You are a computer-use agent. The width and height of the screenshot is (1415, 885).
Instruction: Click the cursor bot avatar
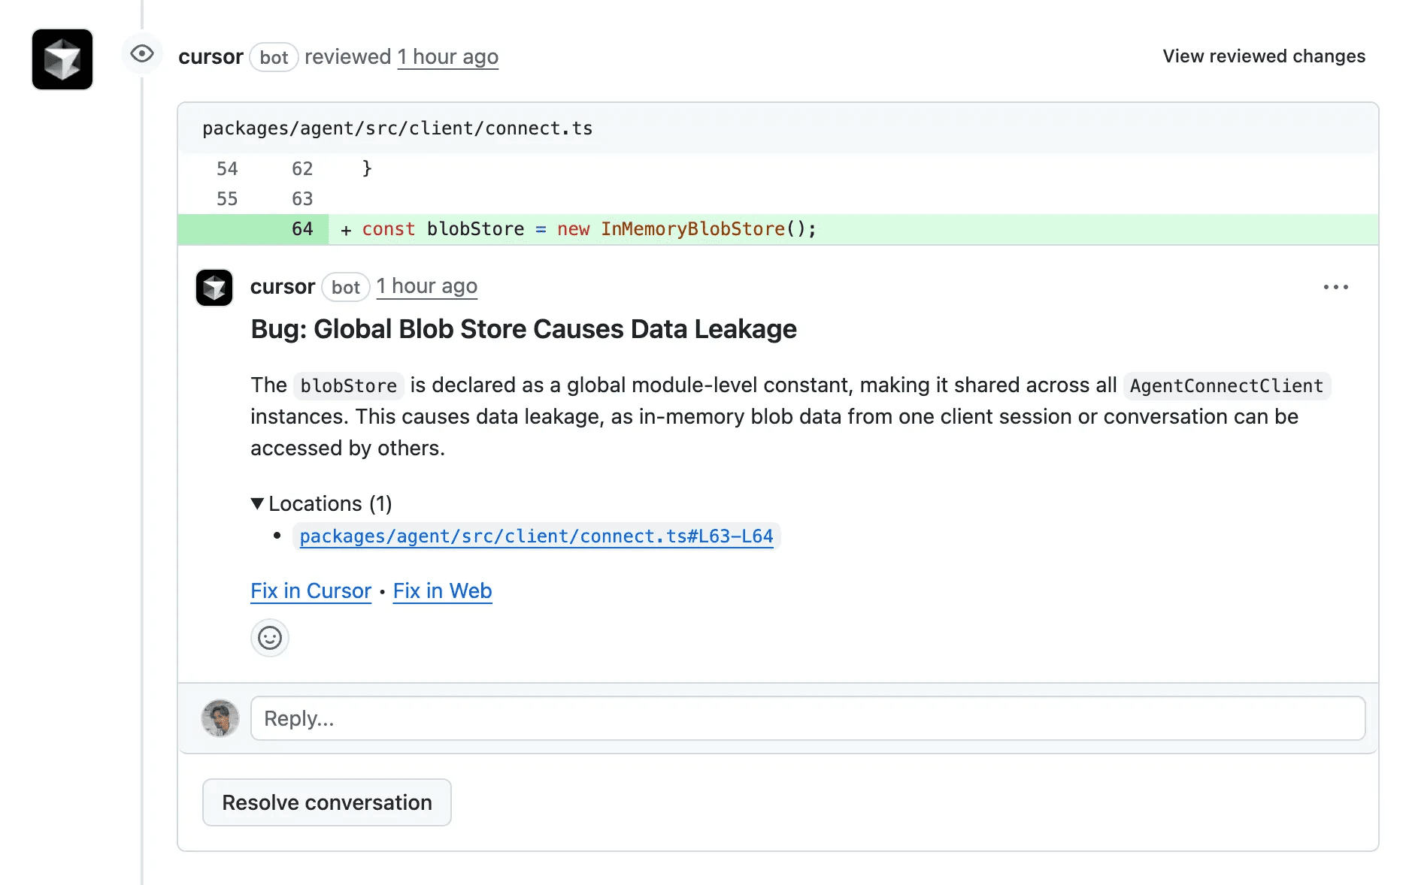62,59
